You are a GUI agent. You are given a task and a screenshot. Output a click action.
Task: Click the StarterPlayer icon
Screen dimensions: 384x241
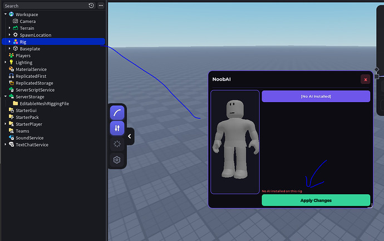click(x=11, y=124)
